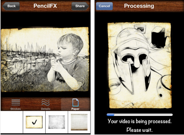The height and width of the screenshot is (135, 184).
Task: Pick the white canvas paper texture
Action: [79, 122]
